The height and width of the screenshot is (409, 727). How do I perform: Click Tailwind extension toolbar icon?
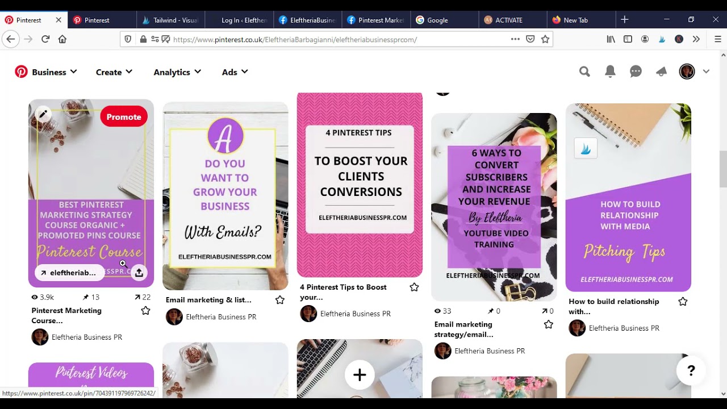pos(662,39)
